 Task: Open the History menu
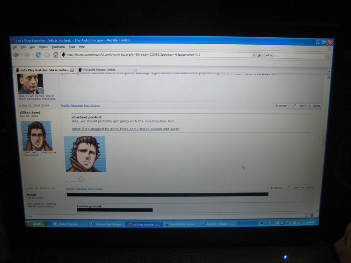click(43, 47)
